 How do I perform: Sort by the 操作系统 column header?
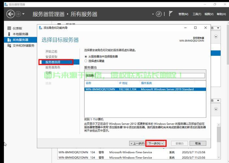click(x=146, y=83)
